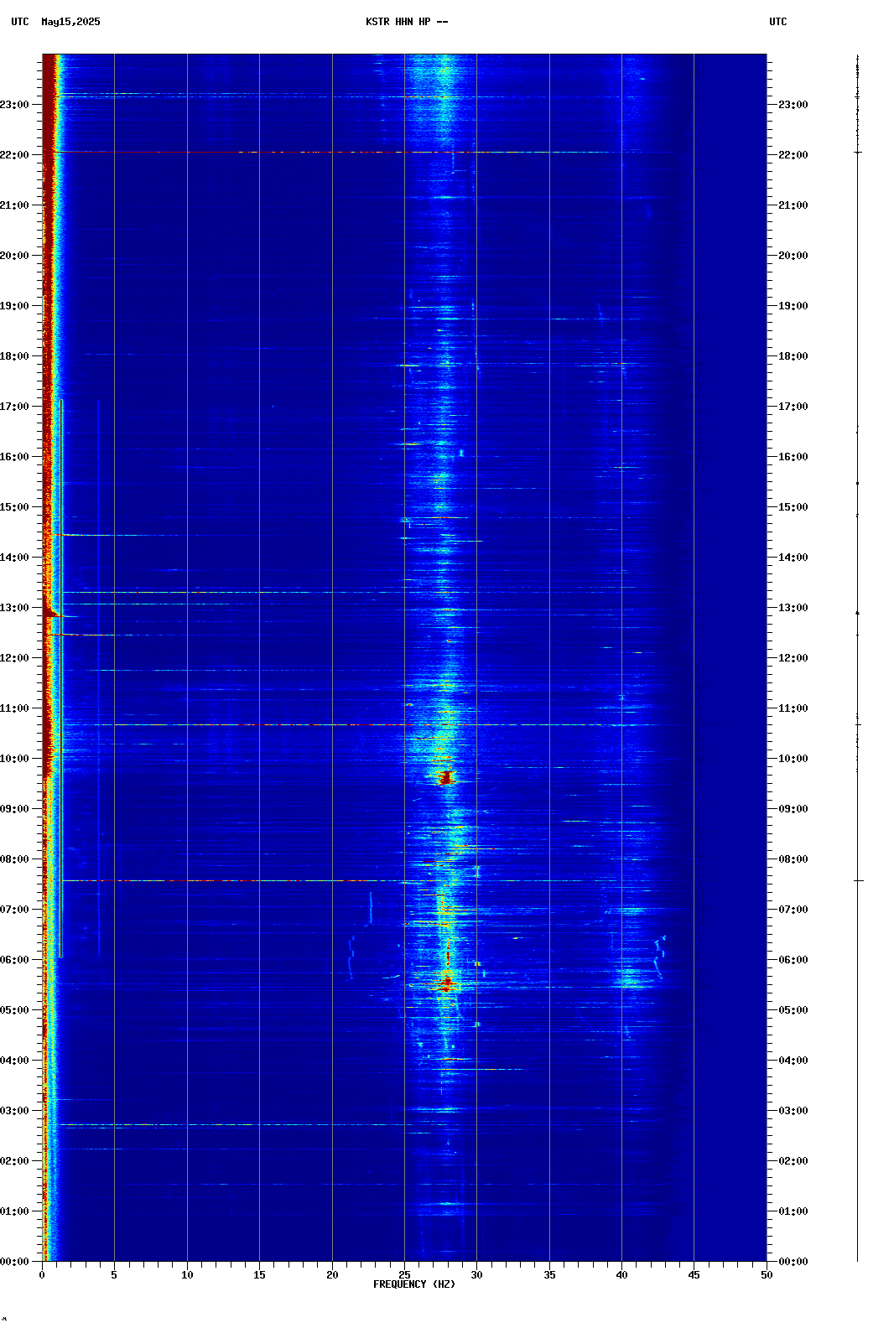The image size is (894, 1328).
Task: Click the right axis 14:00 time label
Action: pos(793,558)
